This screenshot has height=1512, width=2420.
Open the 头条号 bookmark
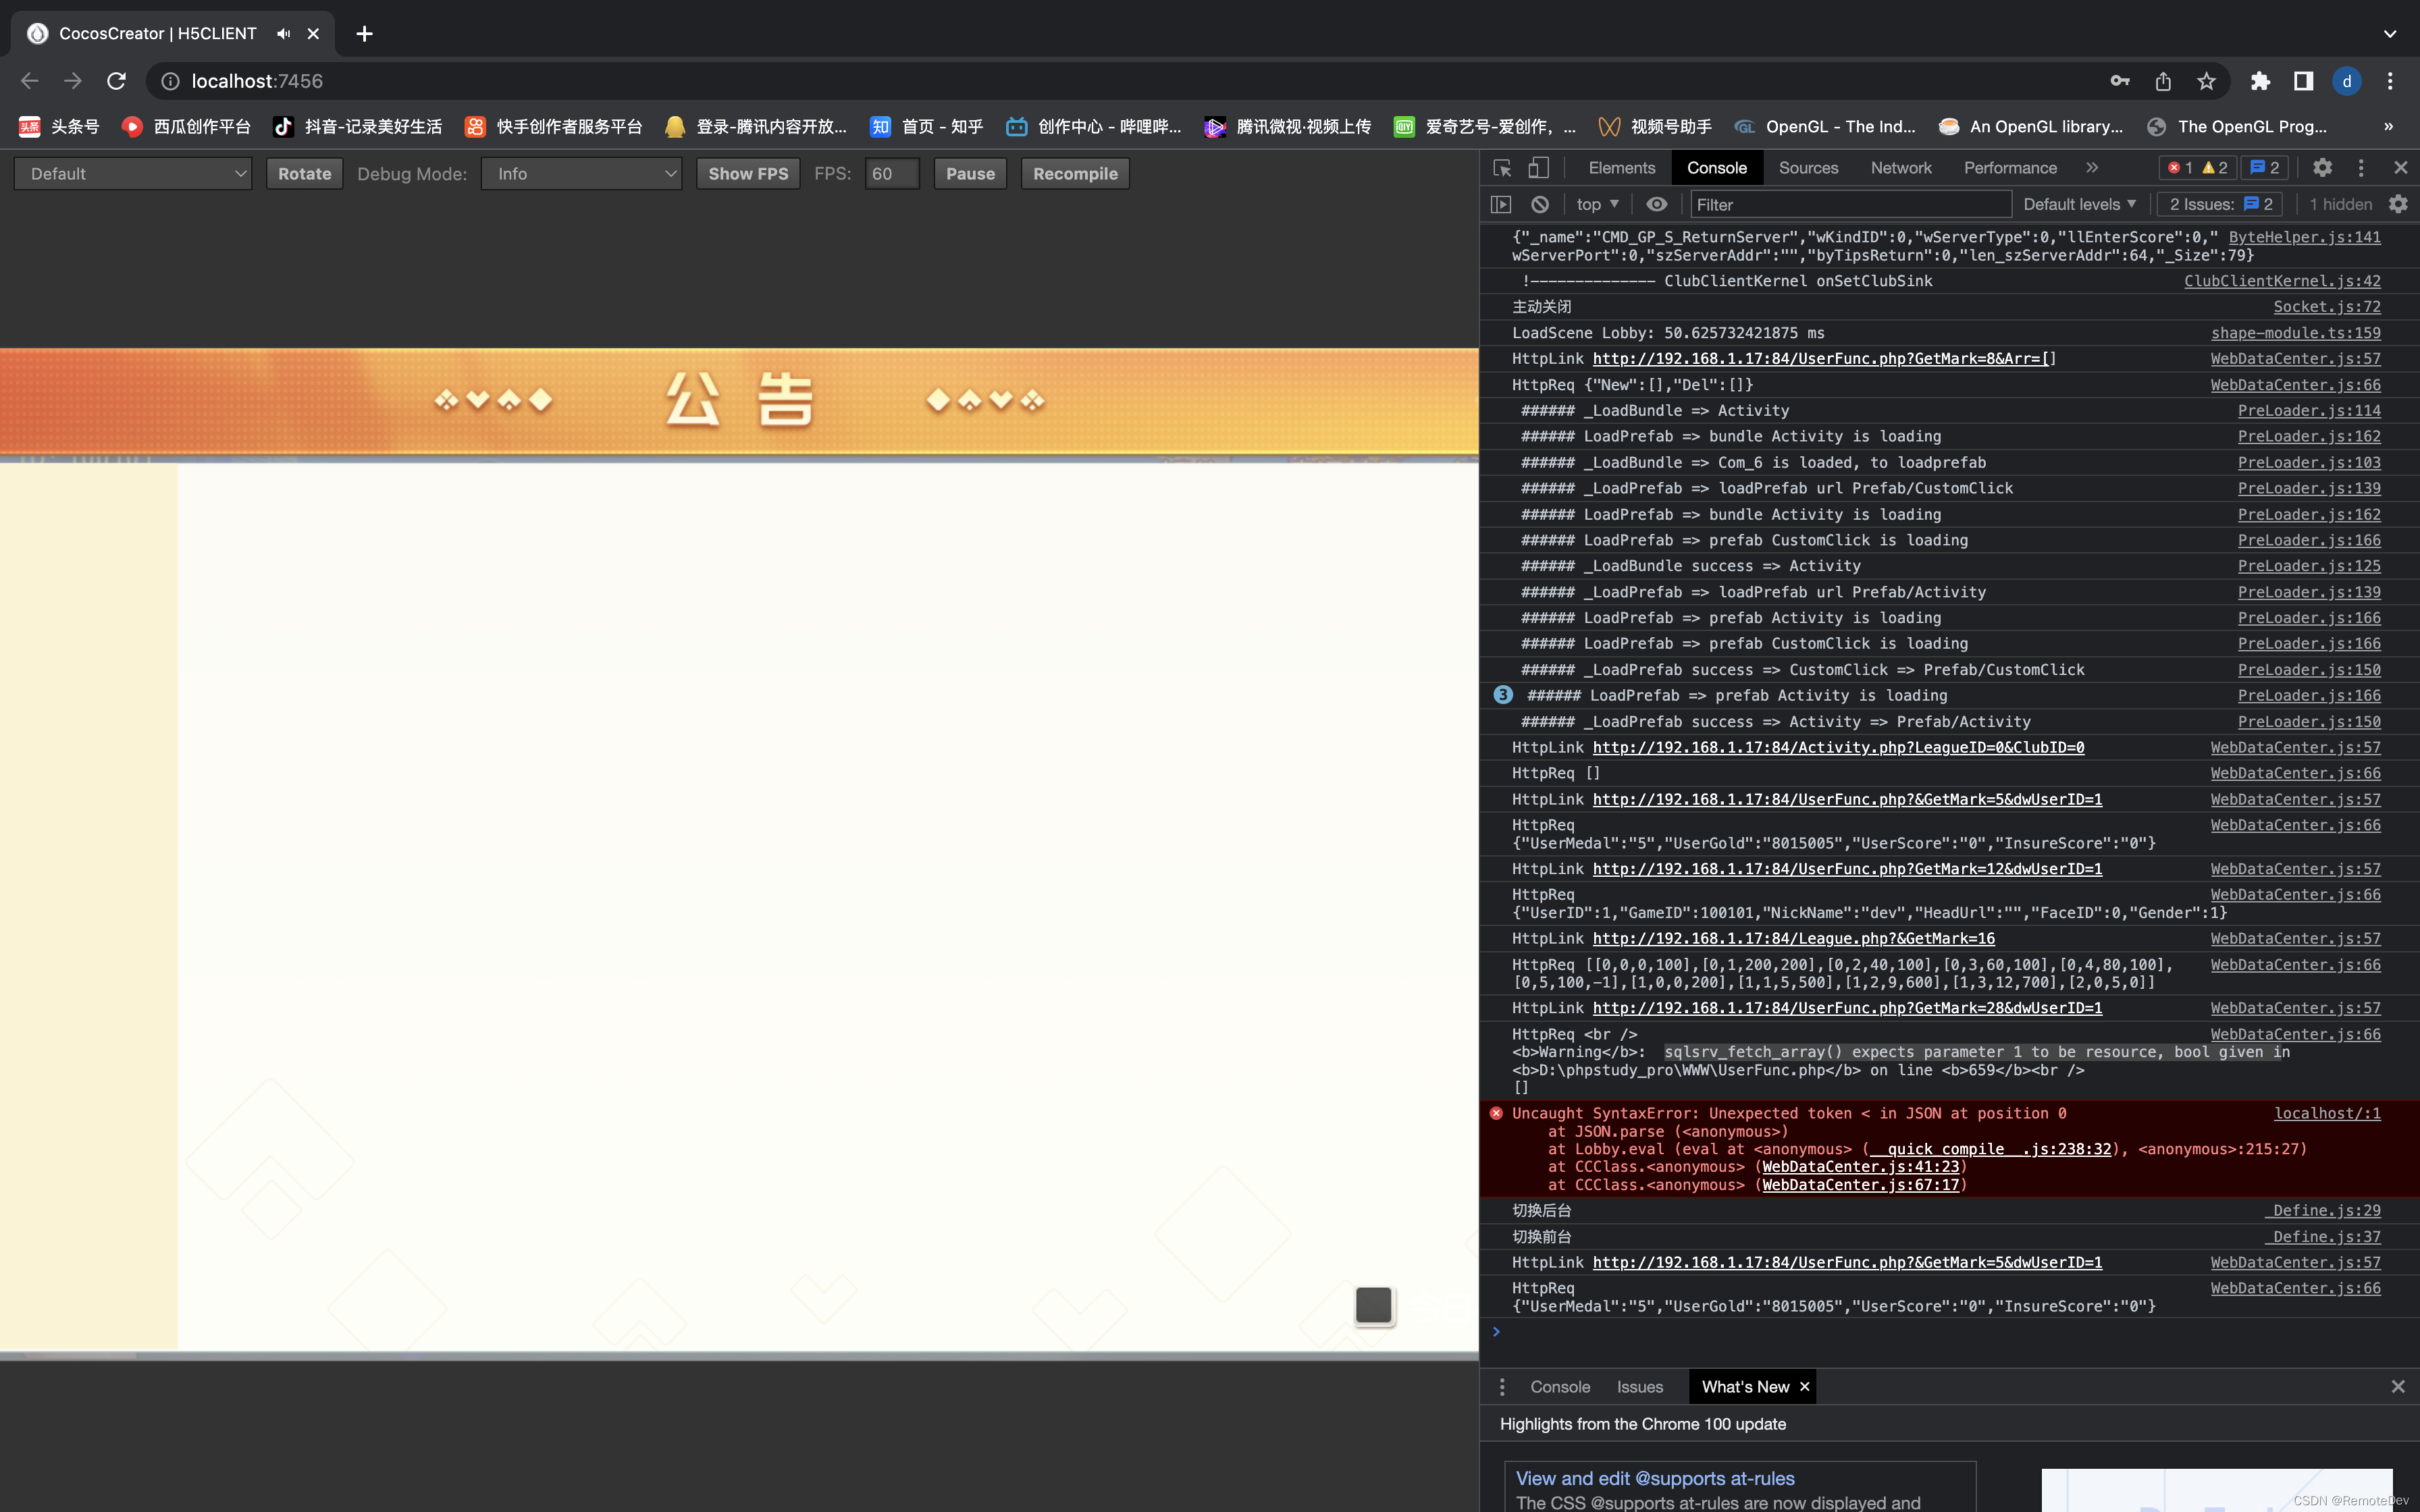point(60,126)
